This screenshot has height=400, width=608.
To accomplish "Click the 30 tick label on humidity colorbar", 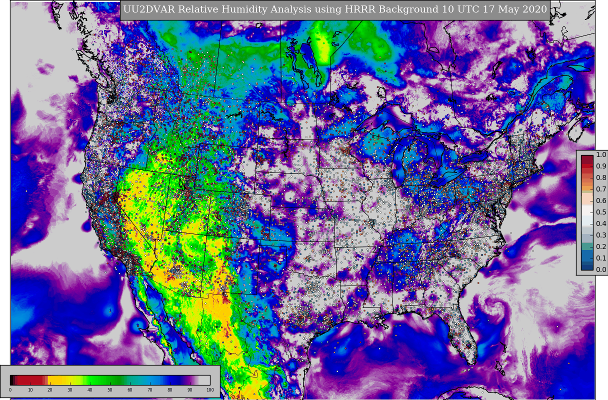I will pos(70,390).
